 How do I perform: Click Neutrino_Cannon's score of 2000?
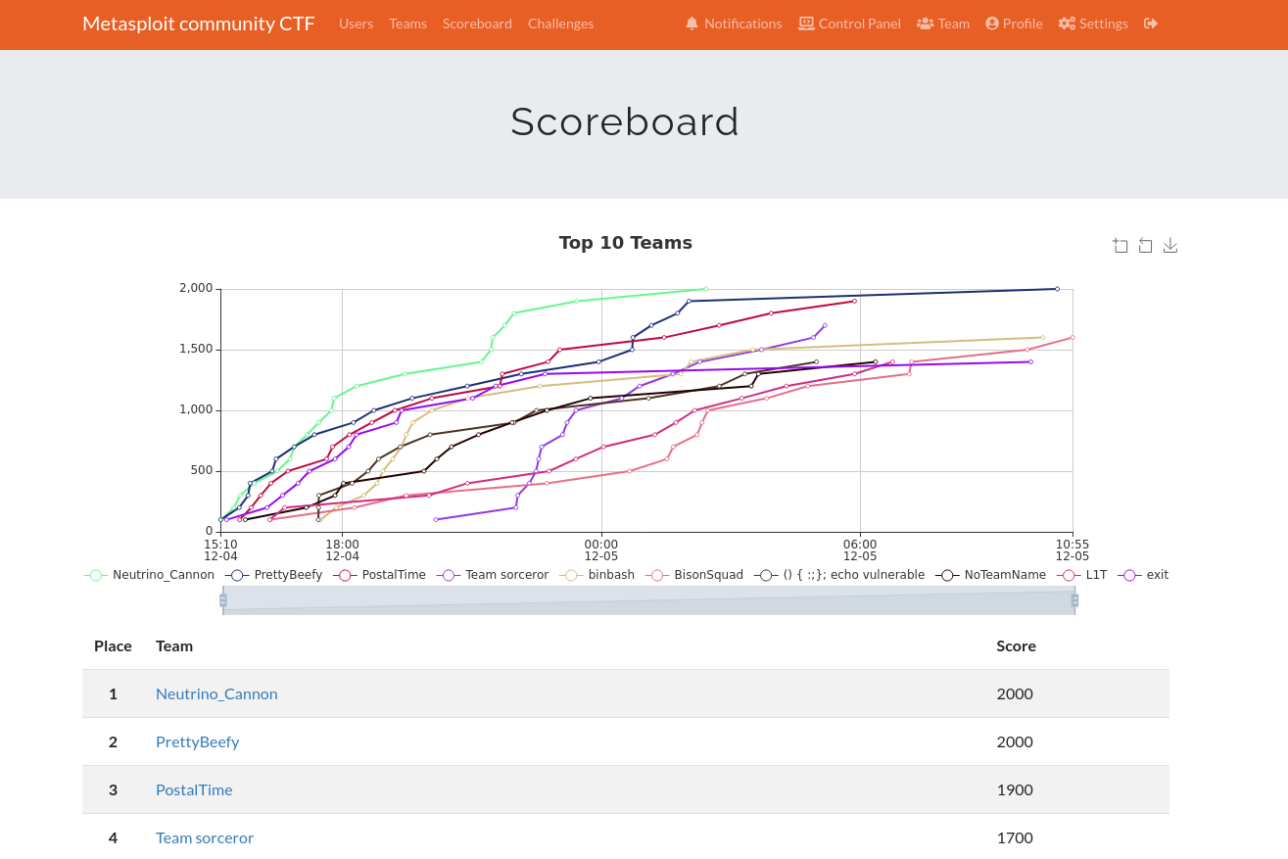(1015, 693)
